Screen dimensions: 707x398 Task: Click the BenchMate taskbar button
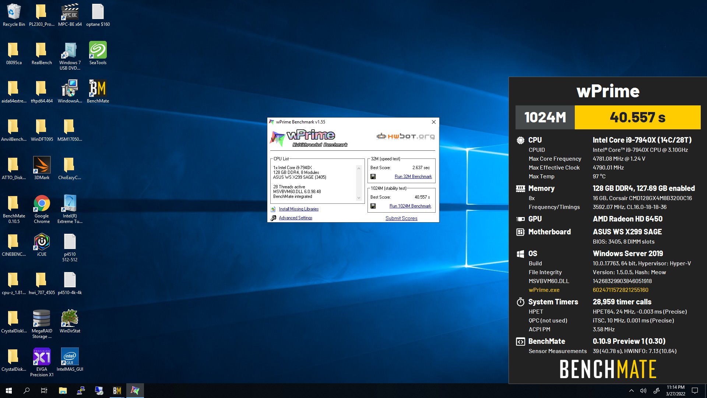117,391
